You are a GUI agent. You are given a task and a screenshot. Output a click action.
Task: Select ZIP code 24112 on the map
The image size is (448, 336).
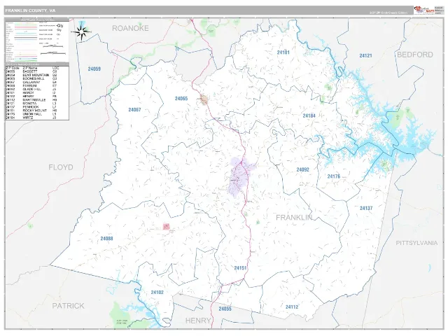coord(292,307)
